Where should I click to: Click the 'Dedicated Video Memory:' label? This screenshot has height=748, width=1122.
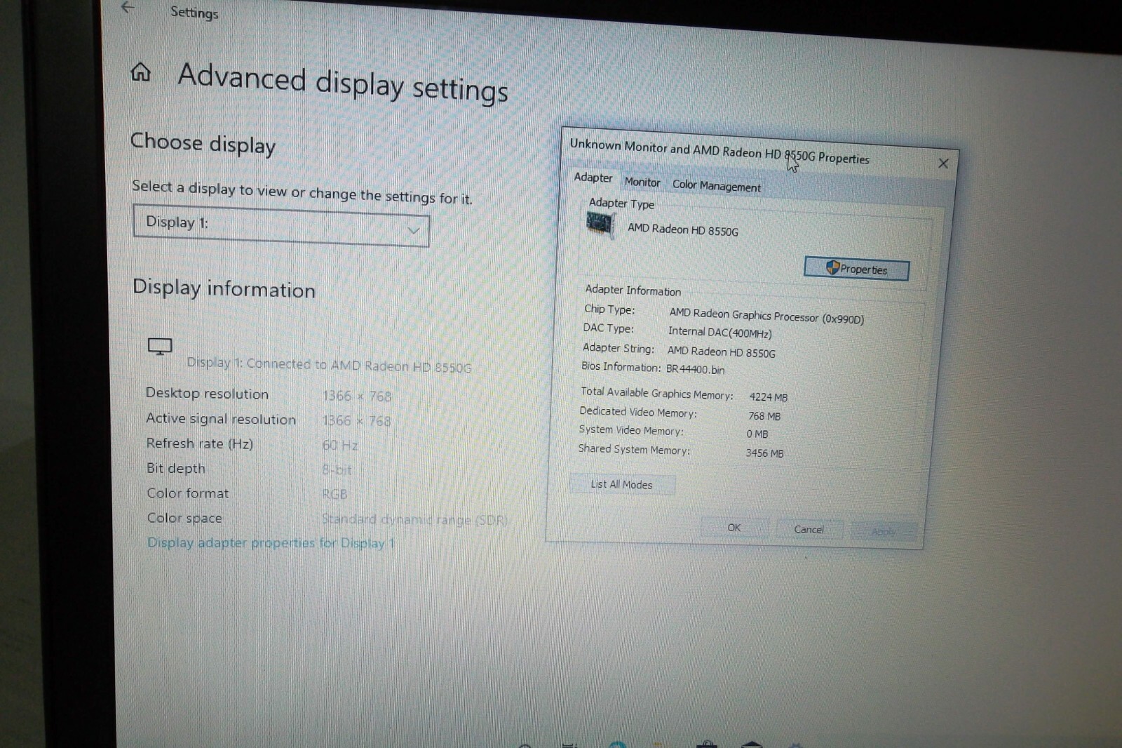(x=638, y=413)
